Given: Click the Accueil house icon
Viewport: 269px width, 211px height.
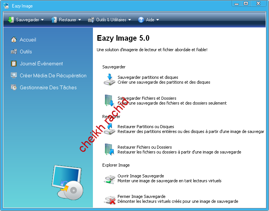Looking at the screenshot, I should point(14,40).
